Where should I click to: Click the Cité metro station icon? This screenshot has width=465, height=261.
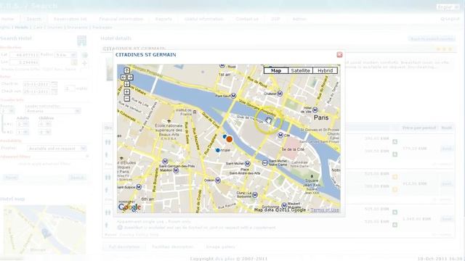280,135
